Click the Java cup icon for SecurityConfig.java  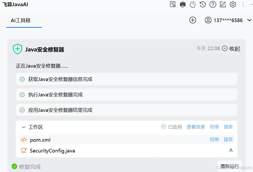tap(24, 150)
